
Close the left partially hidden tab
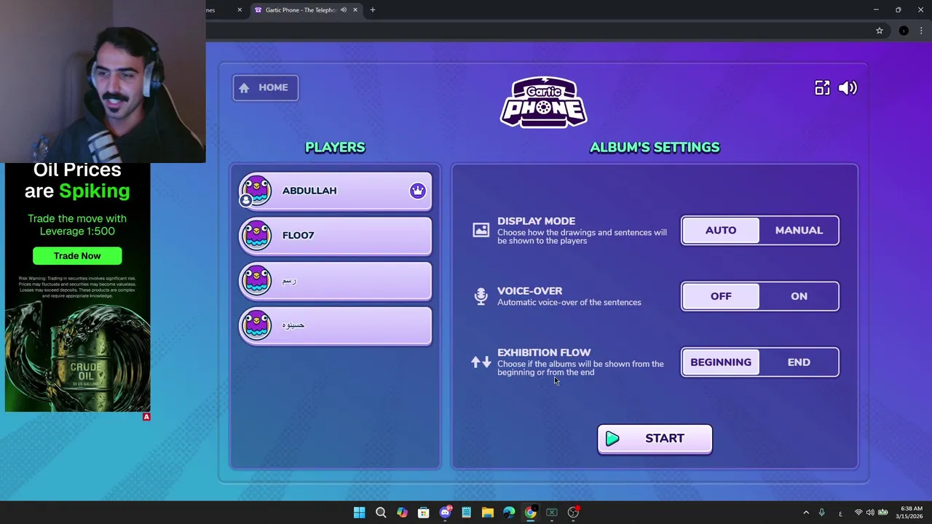(x=240, y=10)
